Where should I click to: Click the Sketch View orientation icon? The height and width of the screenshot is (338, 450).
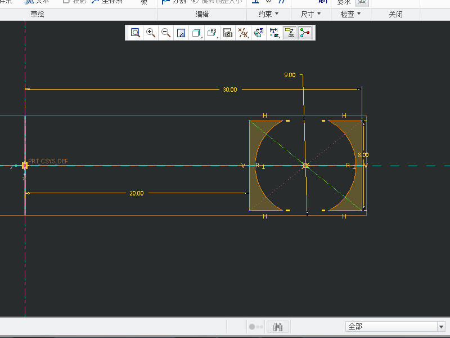(259, 33)
